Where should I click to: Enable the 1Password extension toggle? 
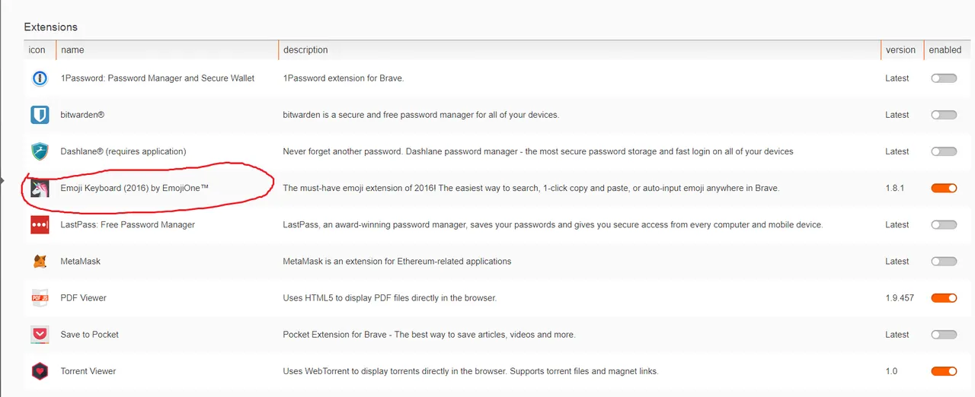coord(944,78)
